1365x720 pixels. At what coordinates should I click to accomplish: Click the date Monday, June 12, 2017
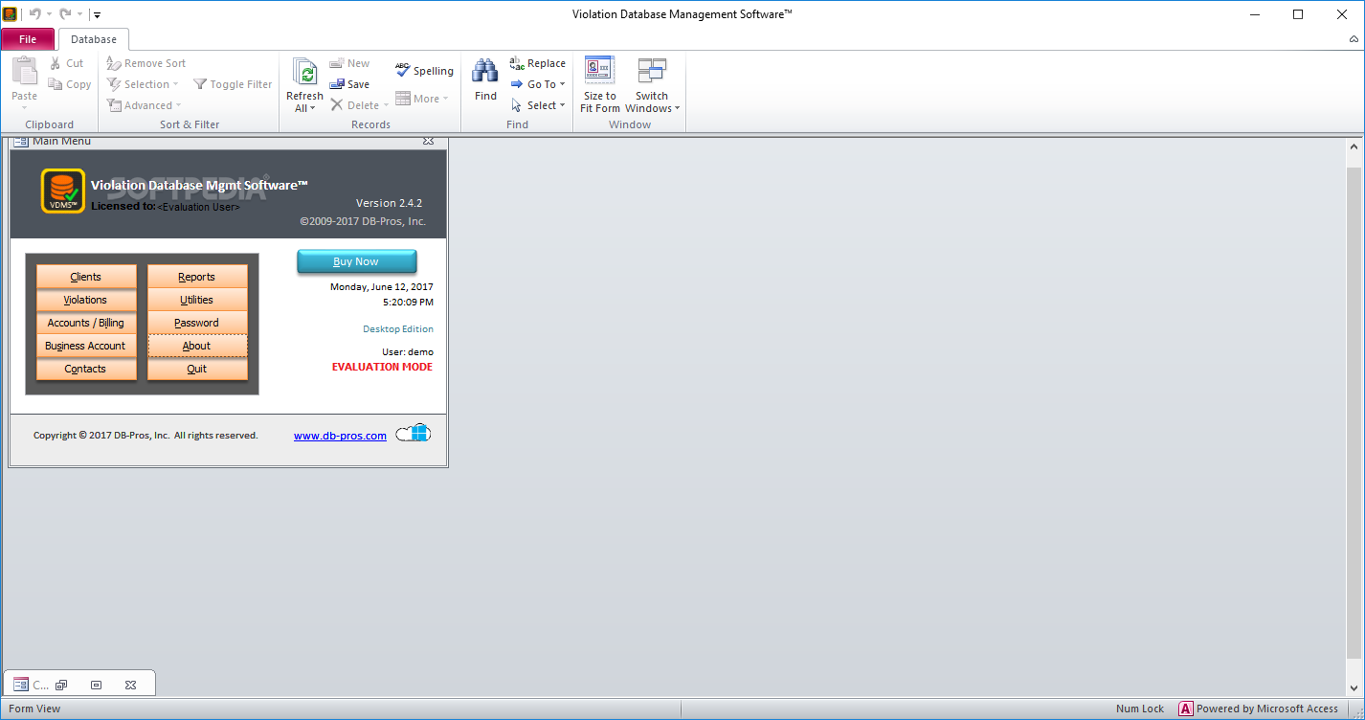click(382, 286)
